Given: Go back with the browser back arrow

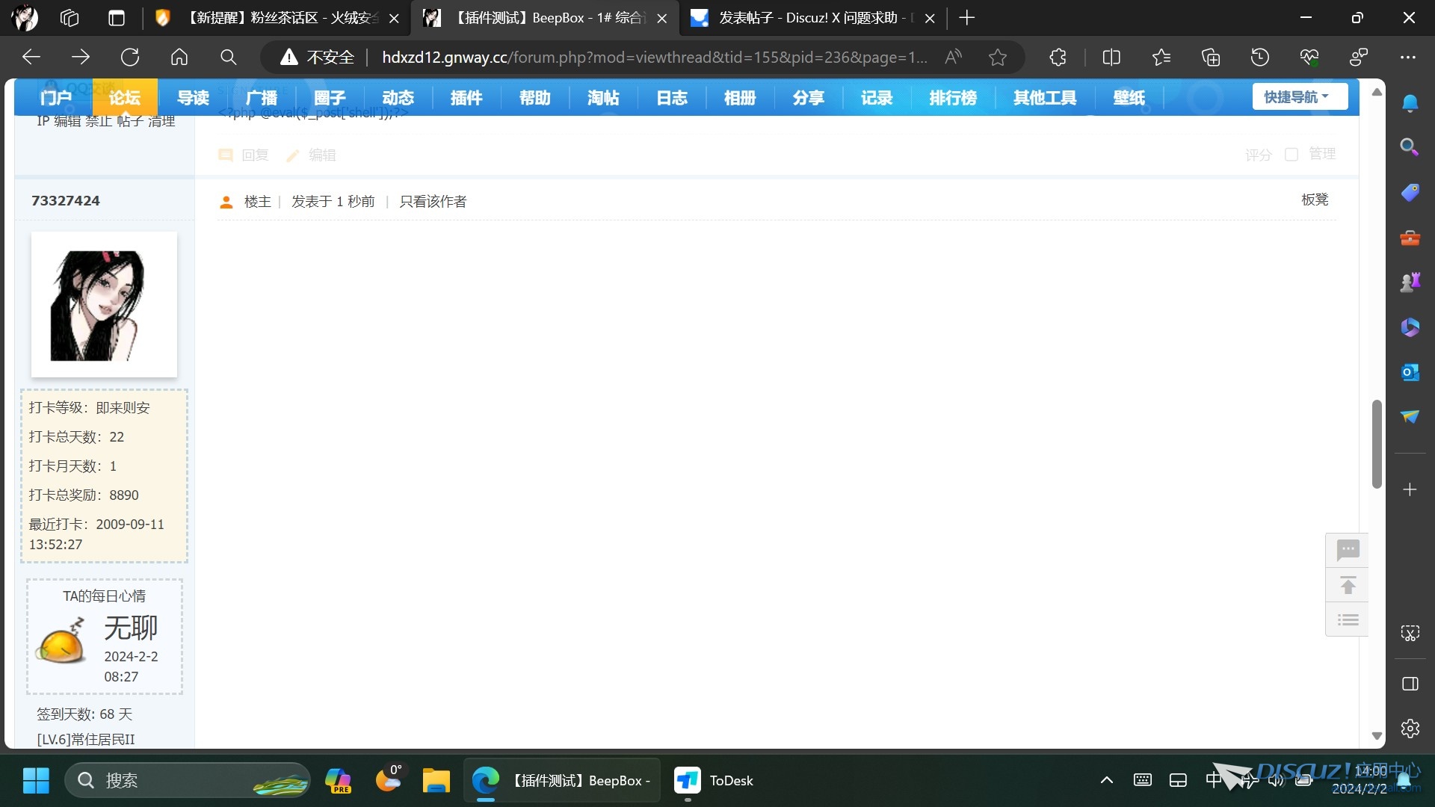Looking at the screenshot, I should pos(31,58).
